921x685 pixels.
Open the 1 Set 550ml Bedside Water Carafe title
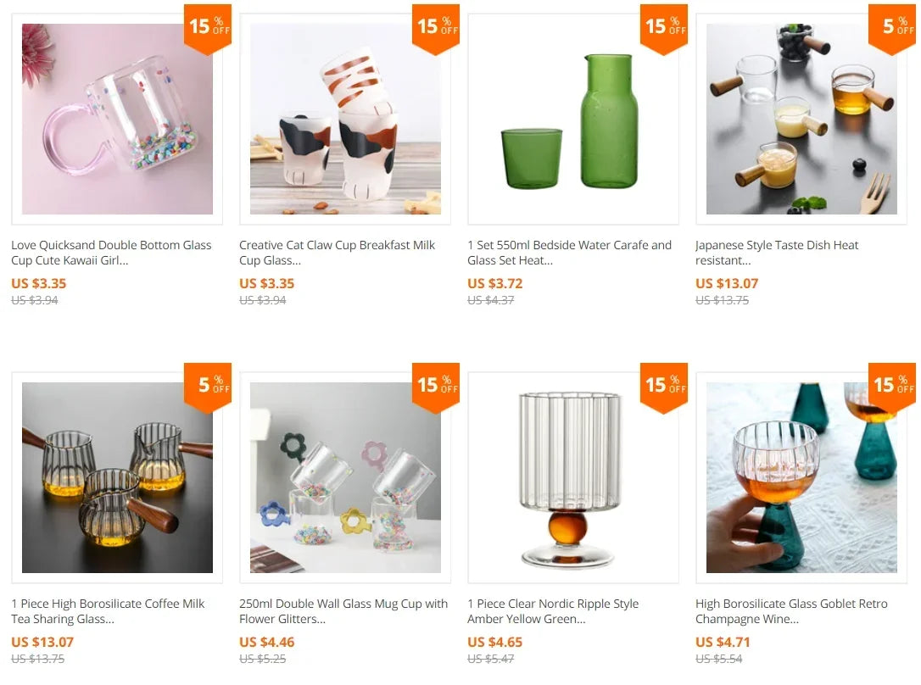click(569, 253)
